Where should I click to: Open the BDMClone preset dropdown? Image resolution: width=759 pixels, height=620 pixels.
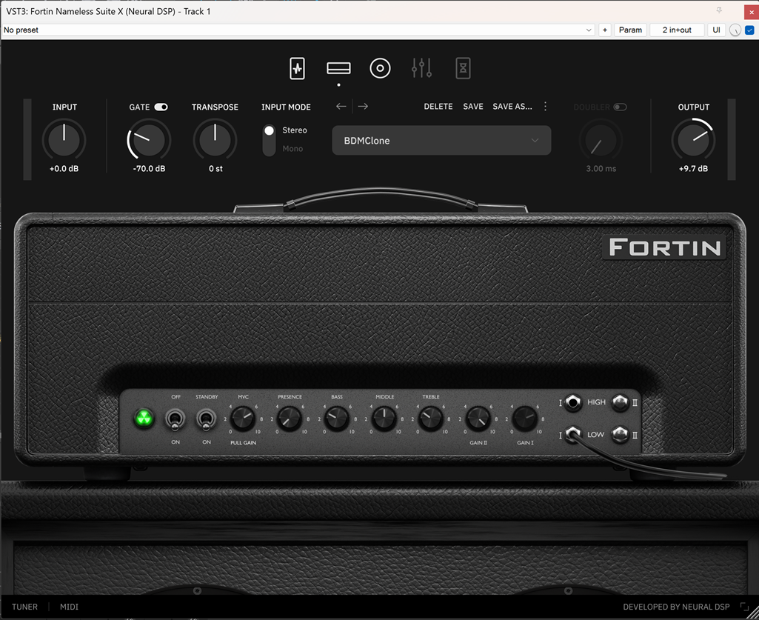[441, 141]
